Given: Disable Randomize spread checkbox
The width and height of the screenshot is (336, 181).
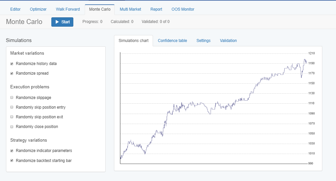Looking at the screenshot, I should coord(12,73).
